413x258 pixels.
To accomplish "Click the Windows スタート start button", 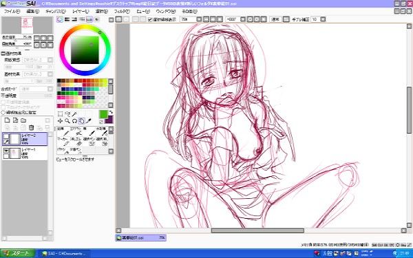I will coord(18,253).
